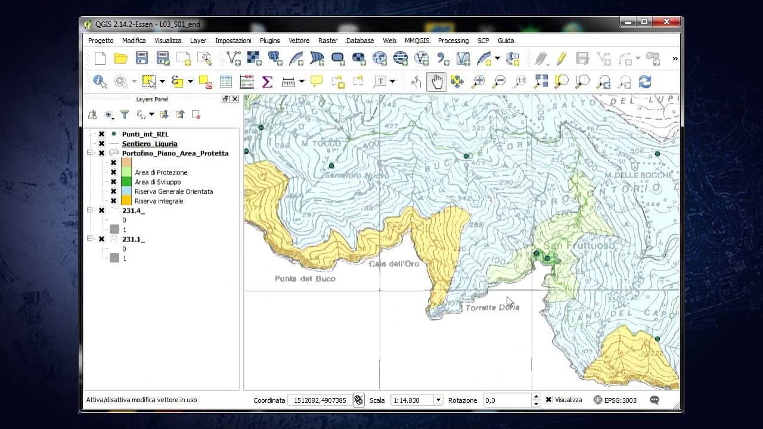Open the Raster menu
Viewport: 763px width, 429px height.
(x=328, y=41)
